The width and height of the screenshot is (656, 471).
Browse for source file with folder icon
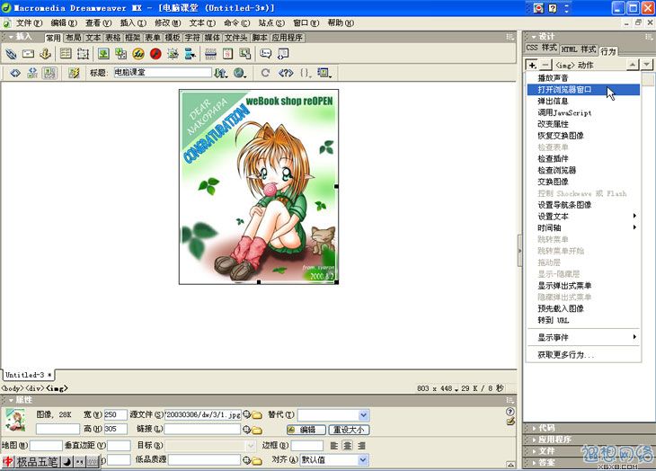click(x=257, y=415)
